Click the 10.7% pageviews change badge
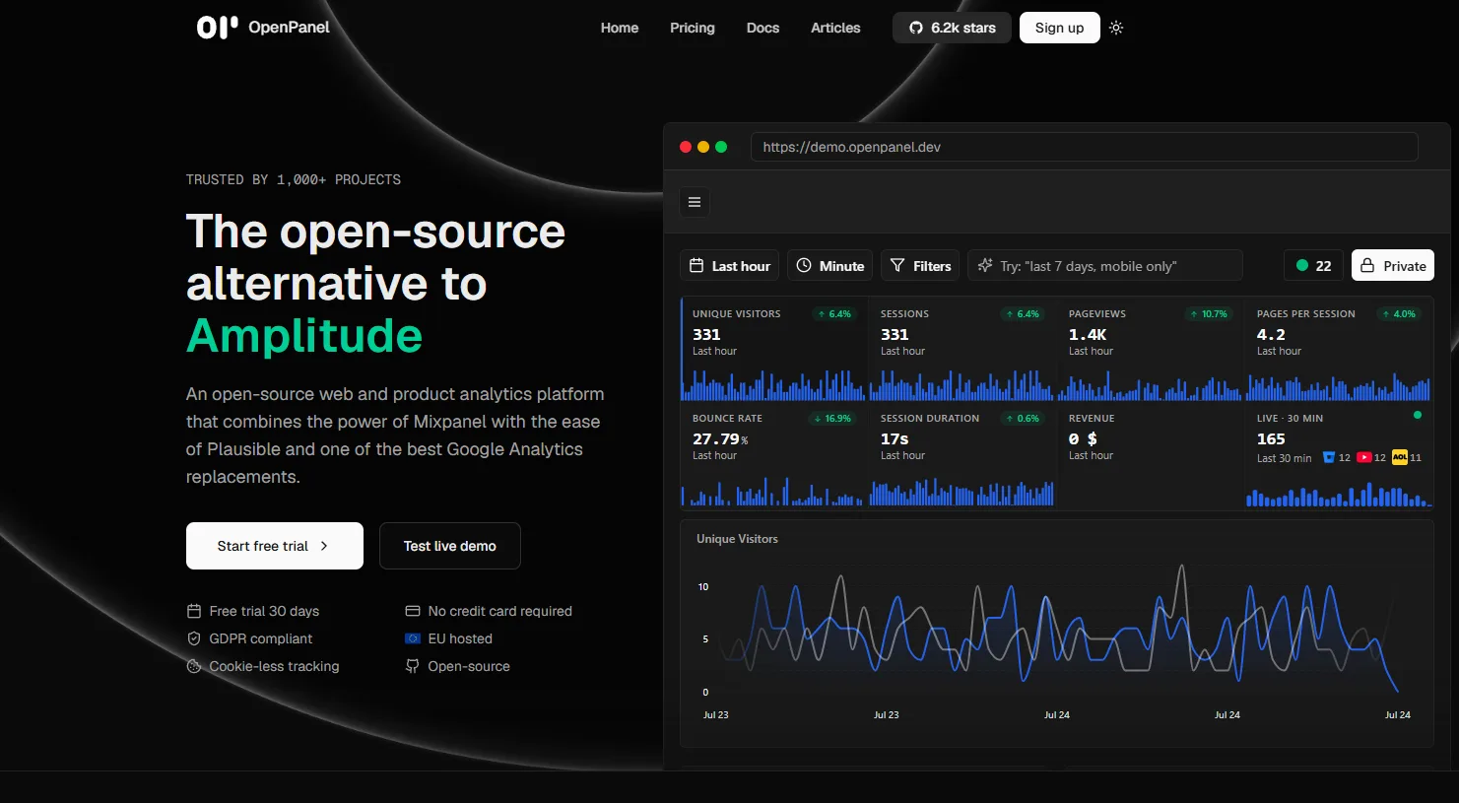The height and width of the screenshot is (803, 1459). (x=1209, y=314)
